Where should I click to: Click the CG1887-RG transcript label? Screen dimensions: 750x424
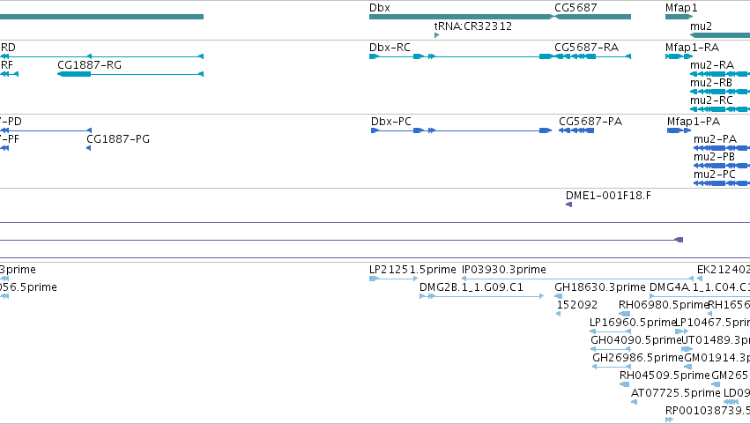89,65
